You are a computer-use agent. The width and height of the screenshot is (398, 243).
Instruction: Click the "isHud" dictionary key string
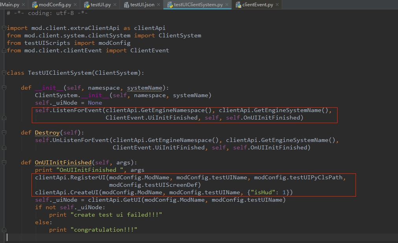tap(263, 192)
